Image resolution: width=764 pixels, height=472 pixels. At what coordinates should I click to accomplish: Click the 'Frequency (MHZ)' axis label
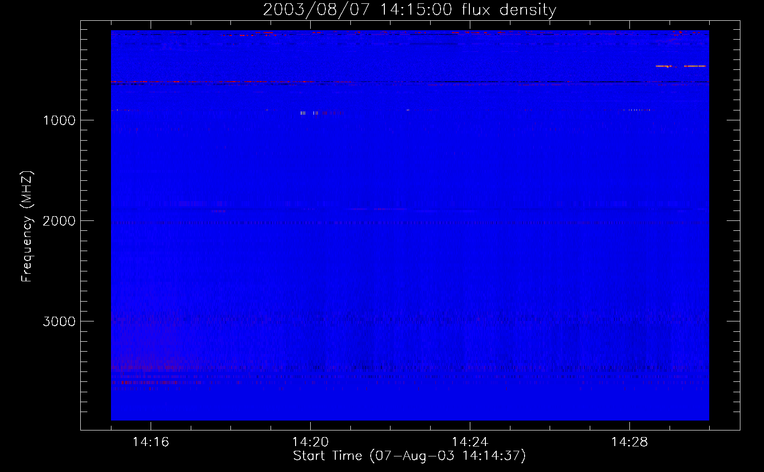(x=27, y=227)
